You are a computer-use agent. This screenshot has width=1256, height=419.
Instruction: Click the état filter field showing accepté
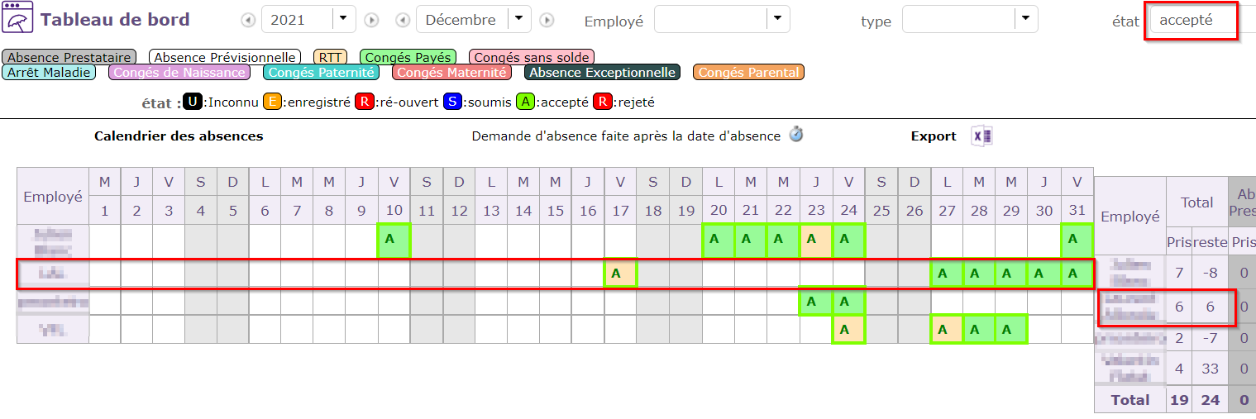pyautogui.click(x=1191, y=21)
